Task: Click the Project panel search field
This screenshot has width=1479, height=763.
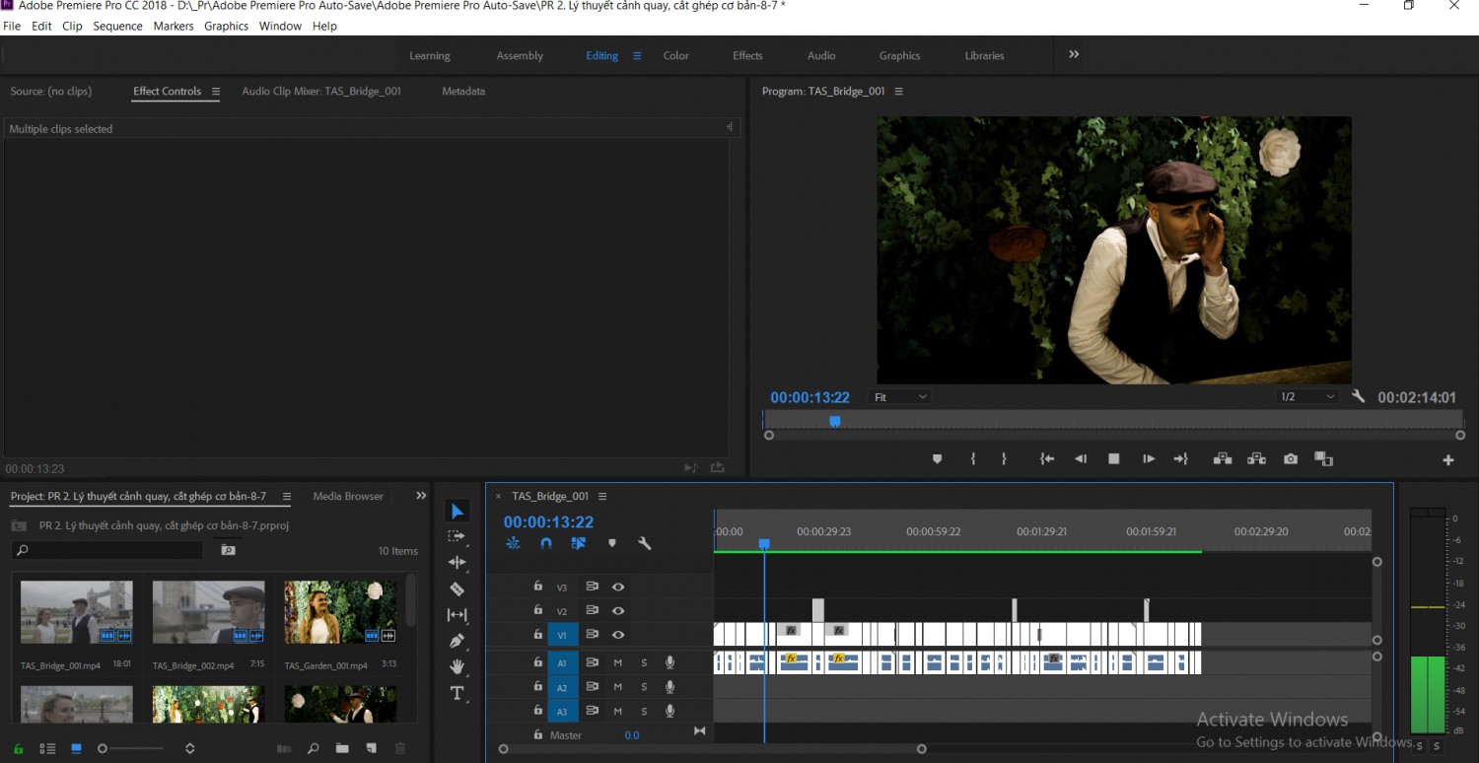Action: pyautogui.click(x=107, y=550)
